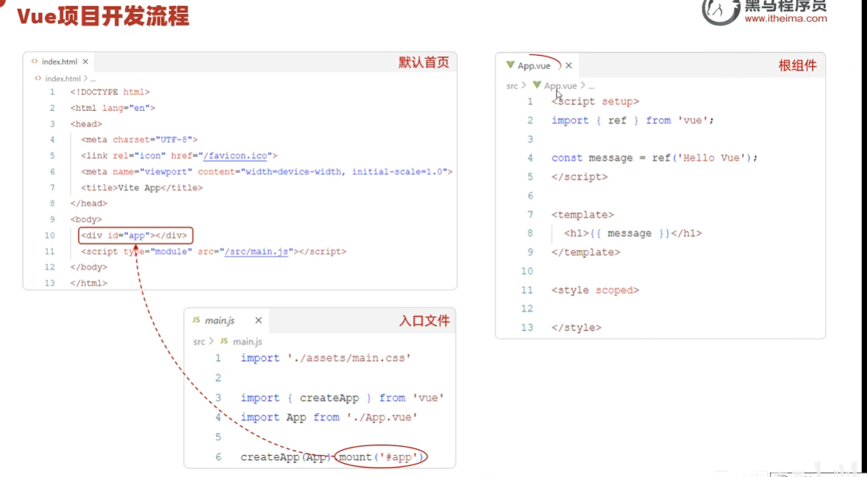
Task: Click the <title>Vite App</title> line
Action: point(141,188)
